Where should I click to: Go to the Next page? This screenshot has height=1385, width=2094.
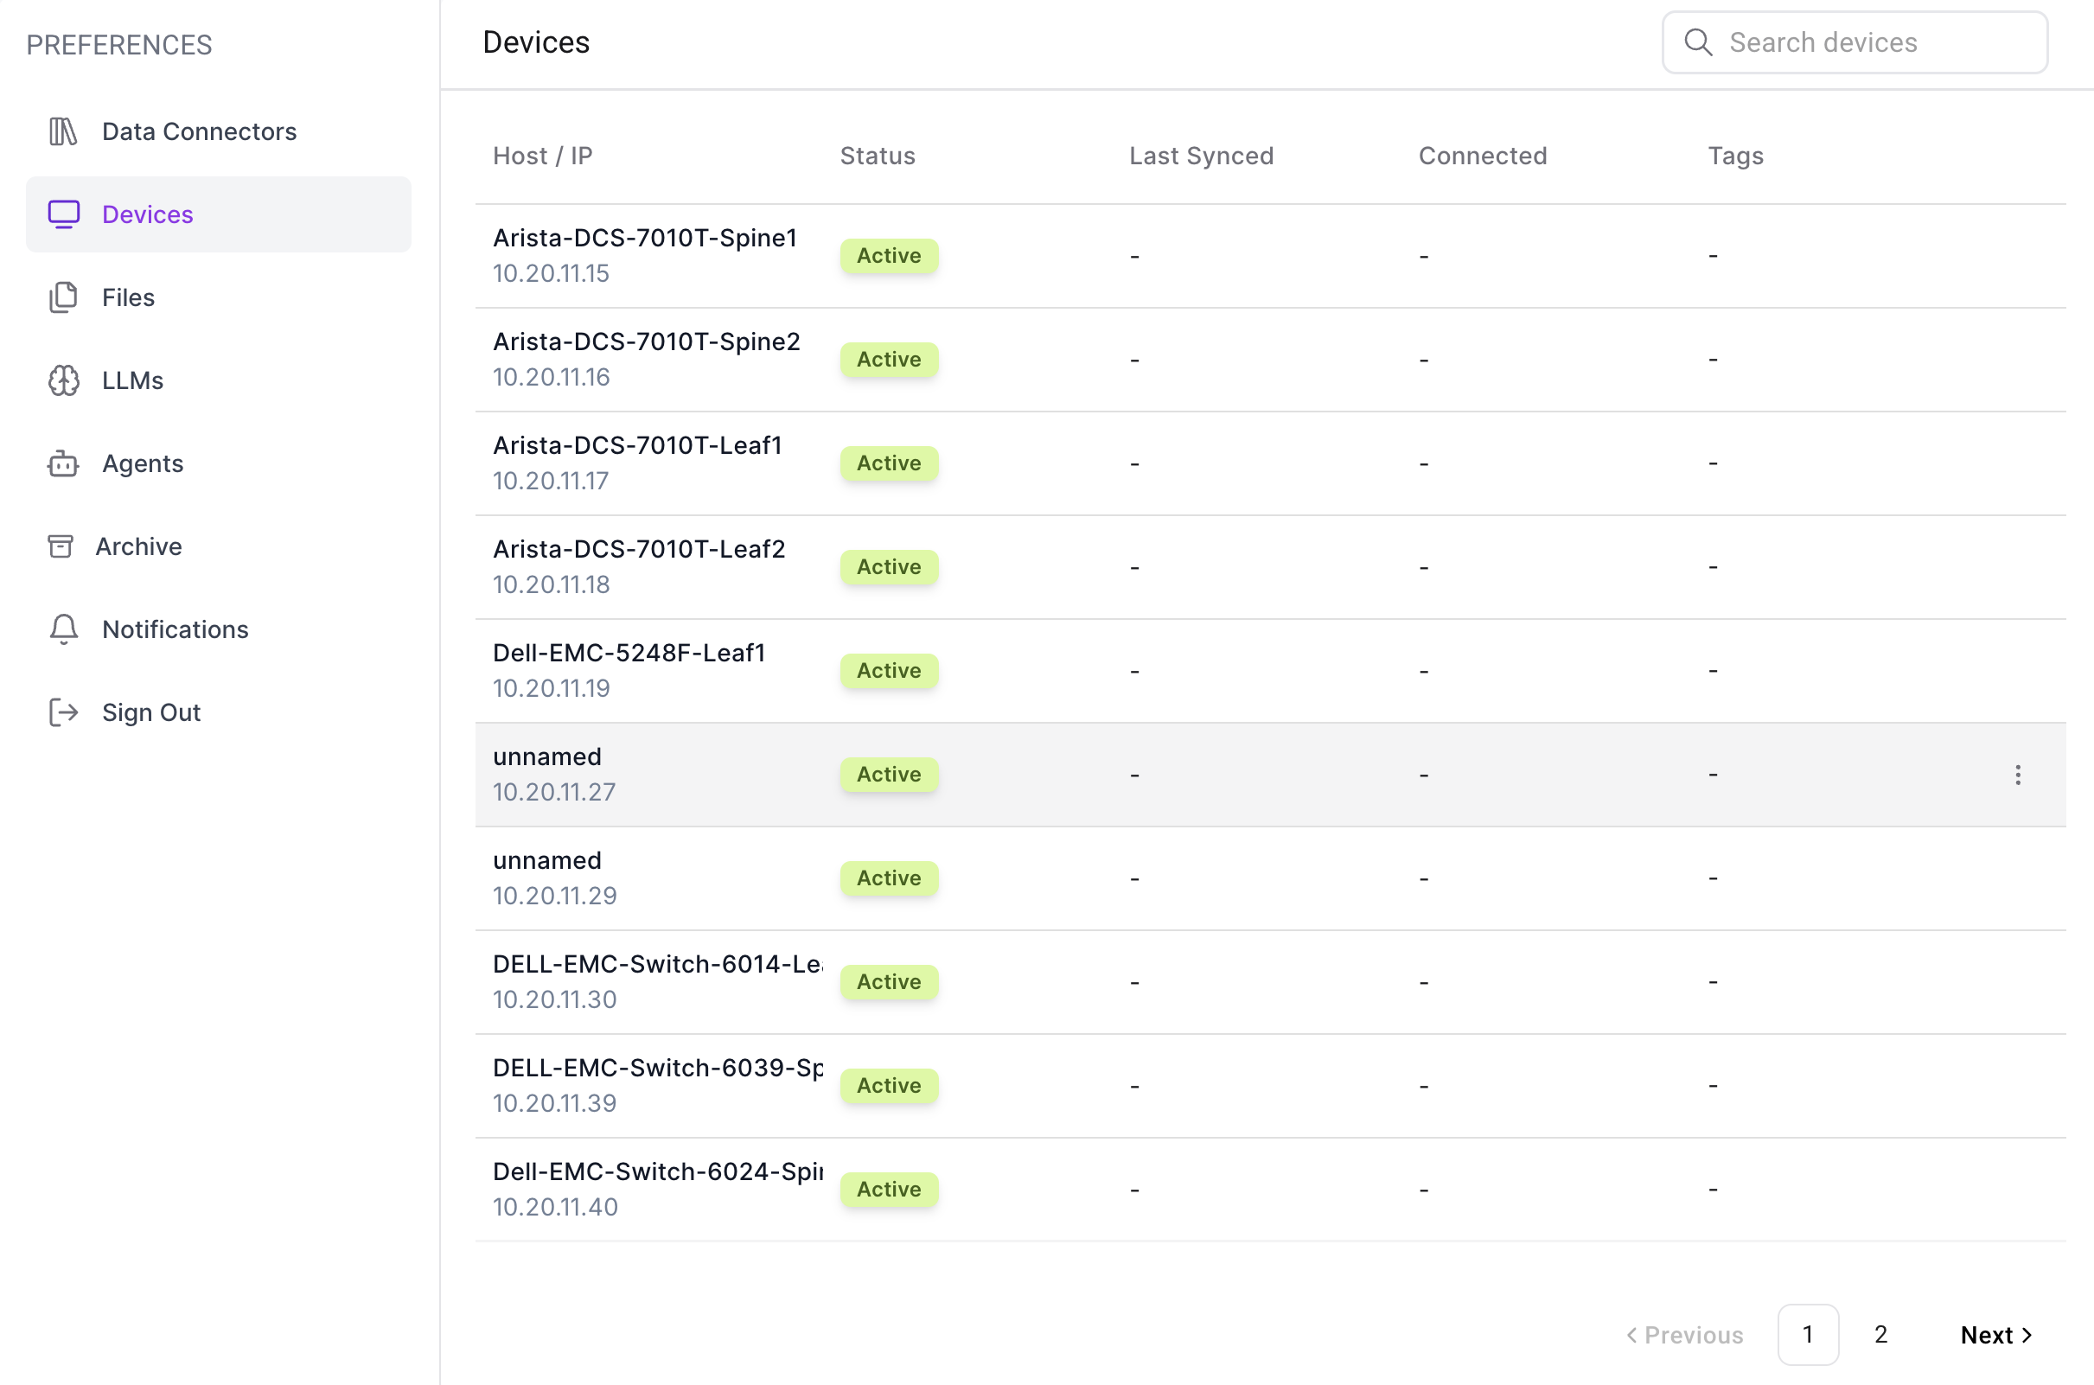[1996, 1335]
